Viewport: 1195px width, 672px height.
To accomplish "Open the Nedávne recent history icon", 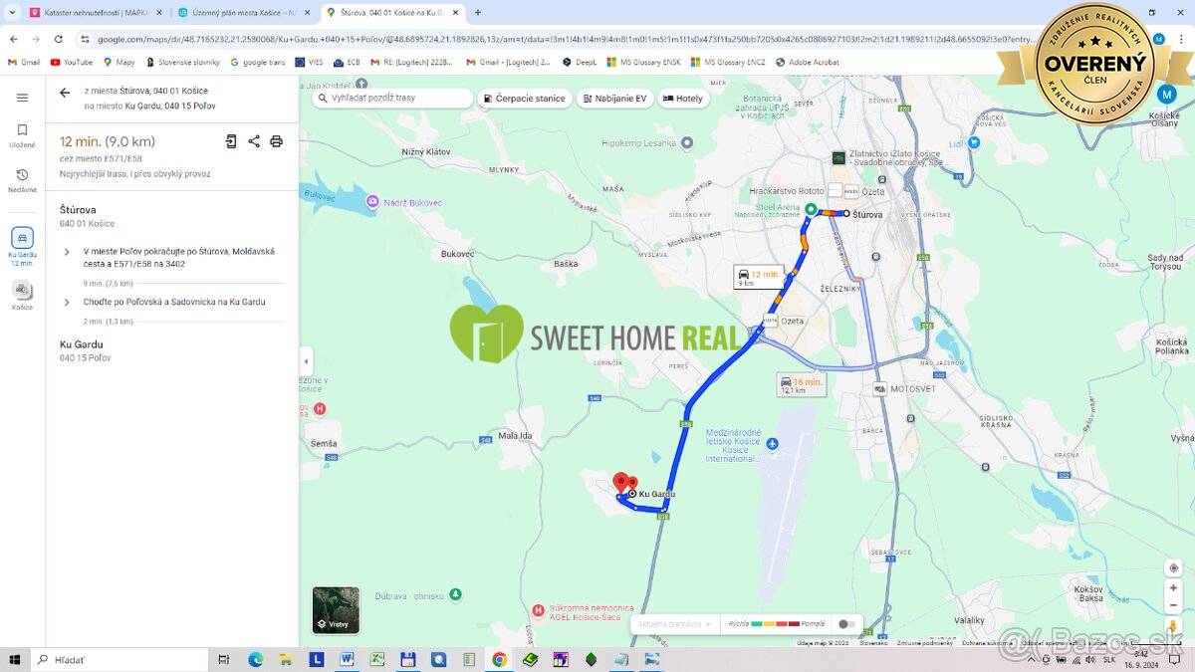I will 22,176.
